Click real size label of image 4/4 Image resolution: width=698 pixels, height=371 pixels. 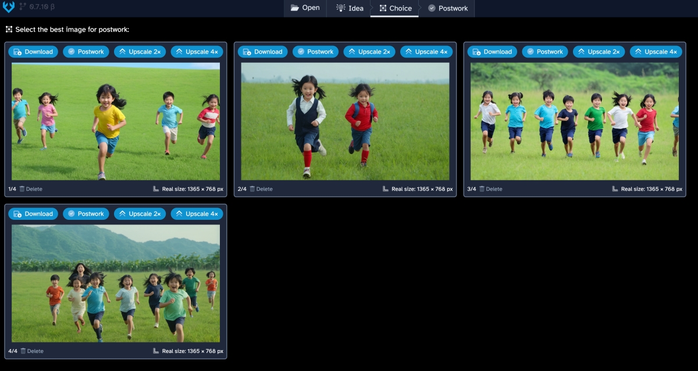click(188, 351)
